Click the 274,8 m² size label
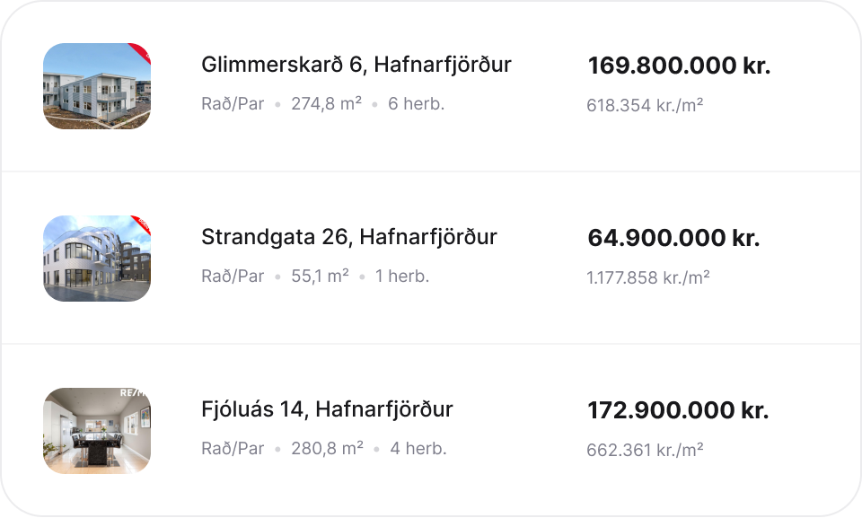 point(326,104)
